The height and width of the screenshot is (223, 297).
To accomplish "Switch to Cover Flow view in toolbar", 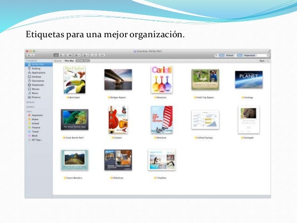I will pos(70,55).
